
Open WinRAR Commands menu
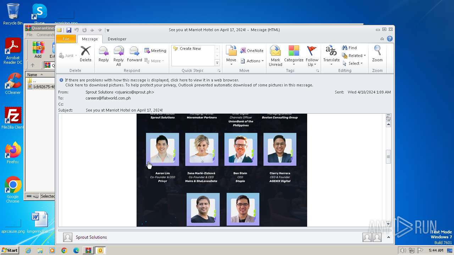[45, 35]
